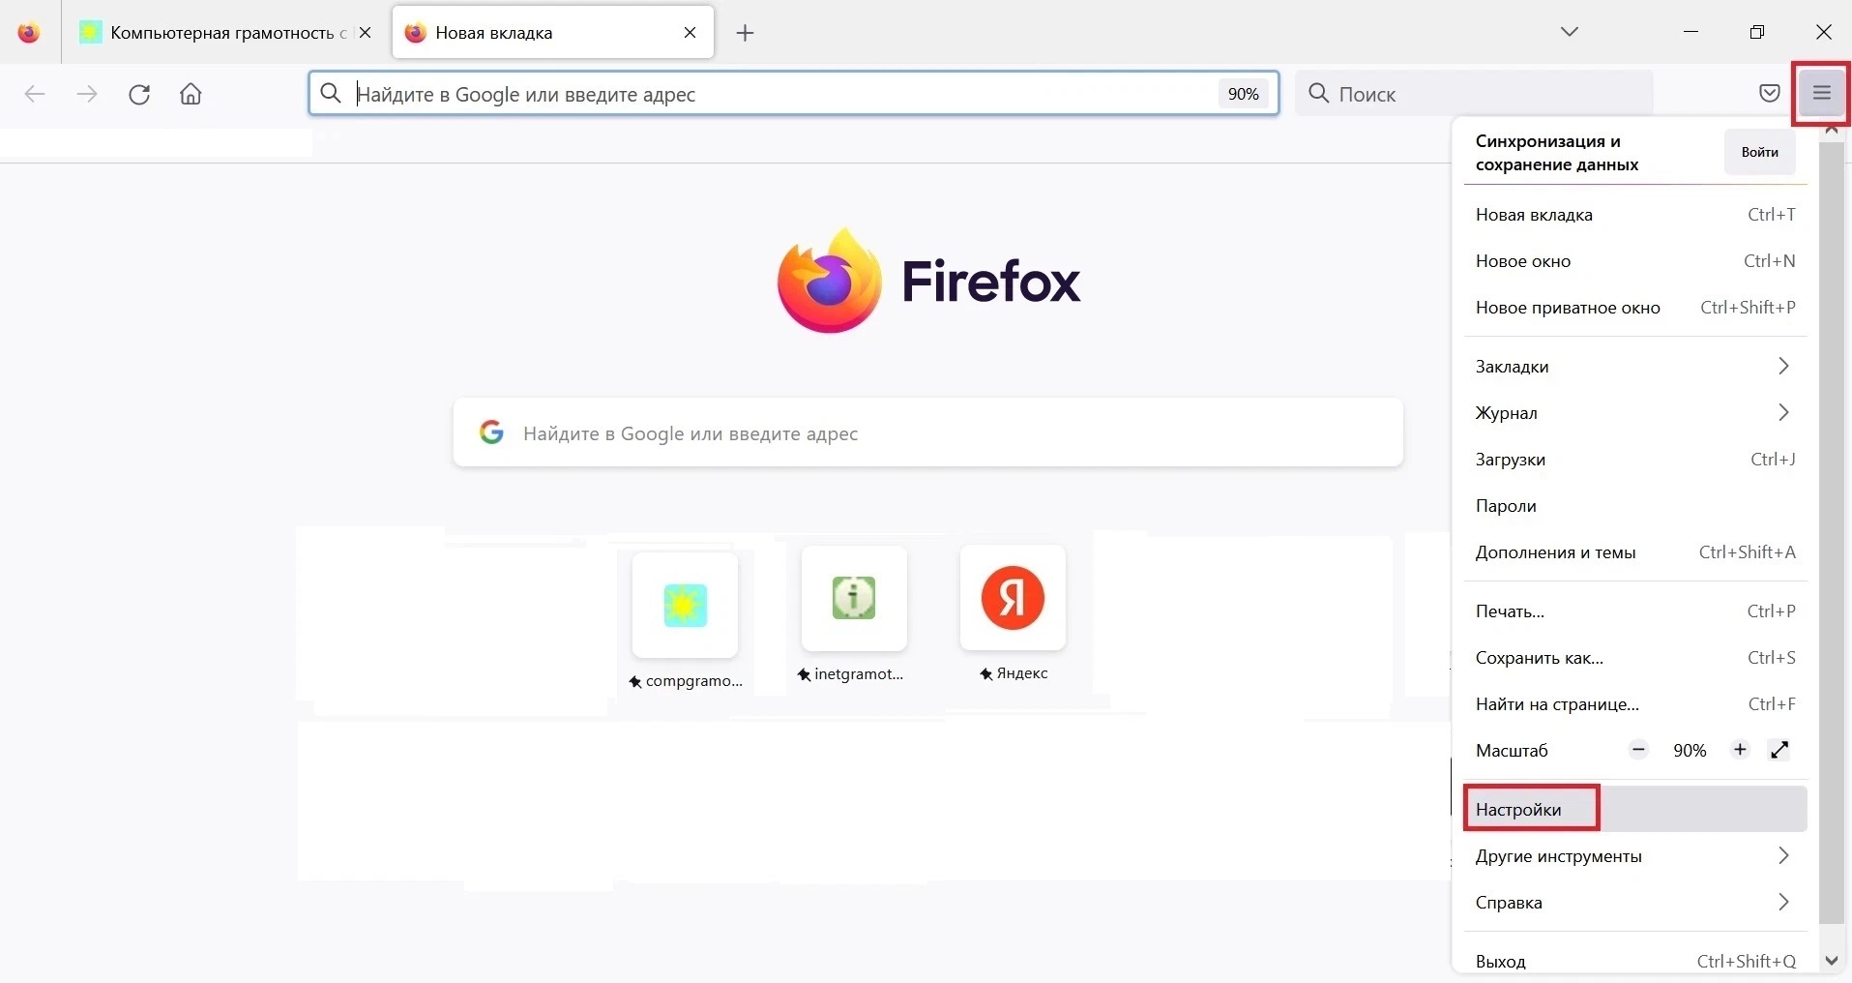Go to the home page icon
The height and width of the screenshot is (983, 1852).
coord(191,94)
